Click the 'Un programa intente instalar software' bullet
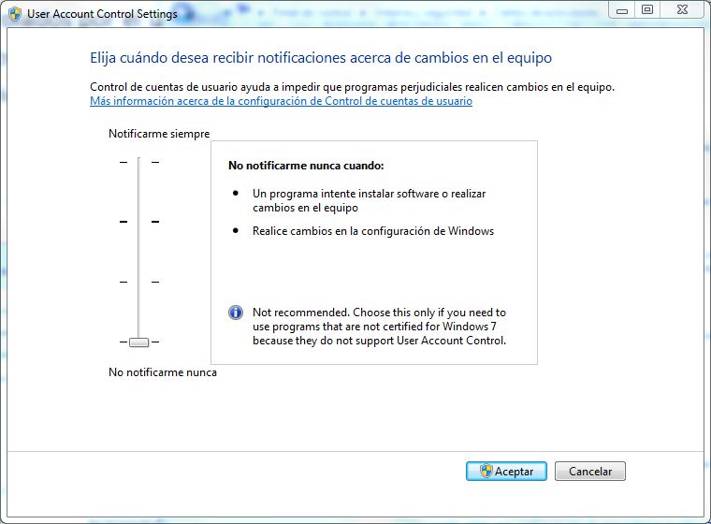 pyautogui.click(x=370, y=200)
